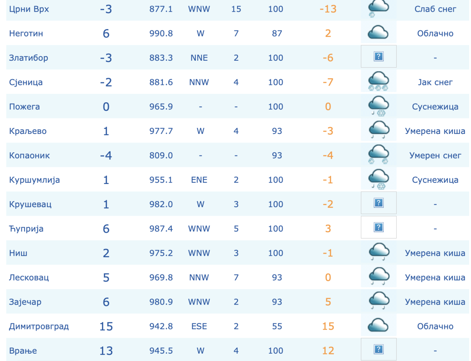
Task: Click the broken image icon for Врање
Action: click(x=378, y=350)
